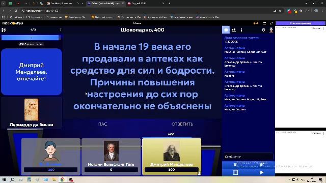Screen dimensions: 326x183
Task: Click the coins icon in the game header
Action: point(256,23)
